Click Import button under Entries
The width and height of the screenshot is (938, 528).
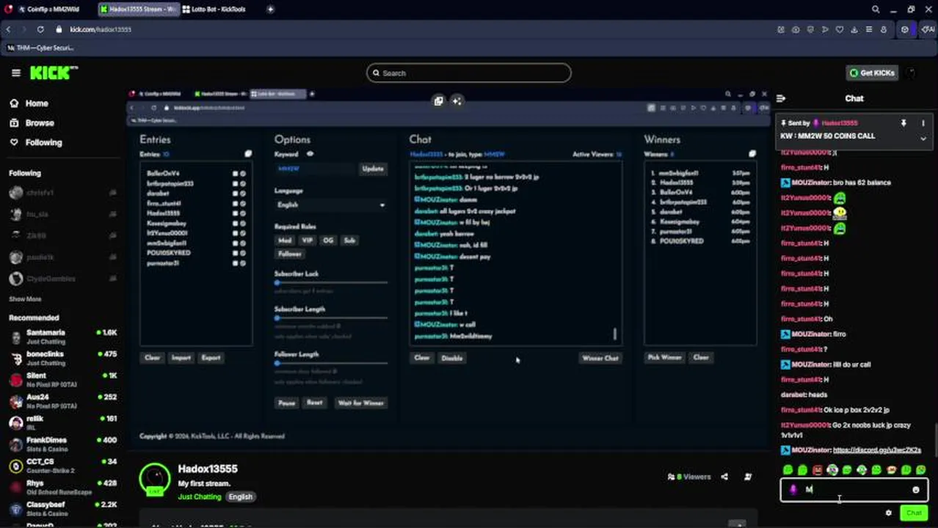coord(181,358)
